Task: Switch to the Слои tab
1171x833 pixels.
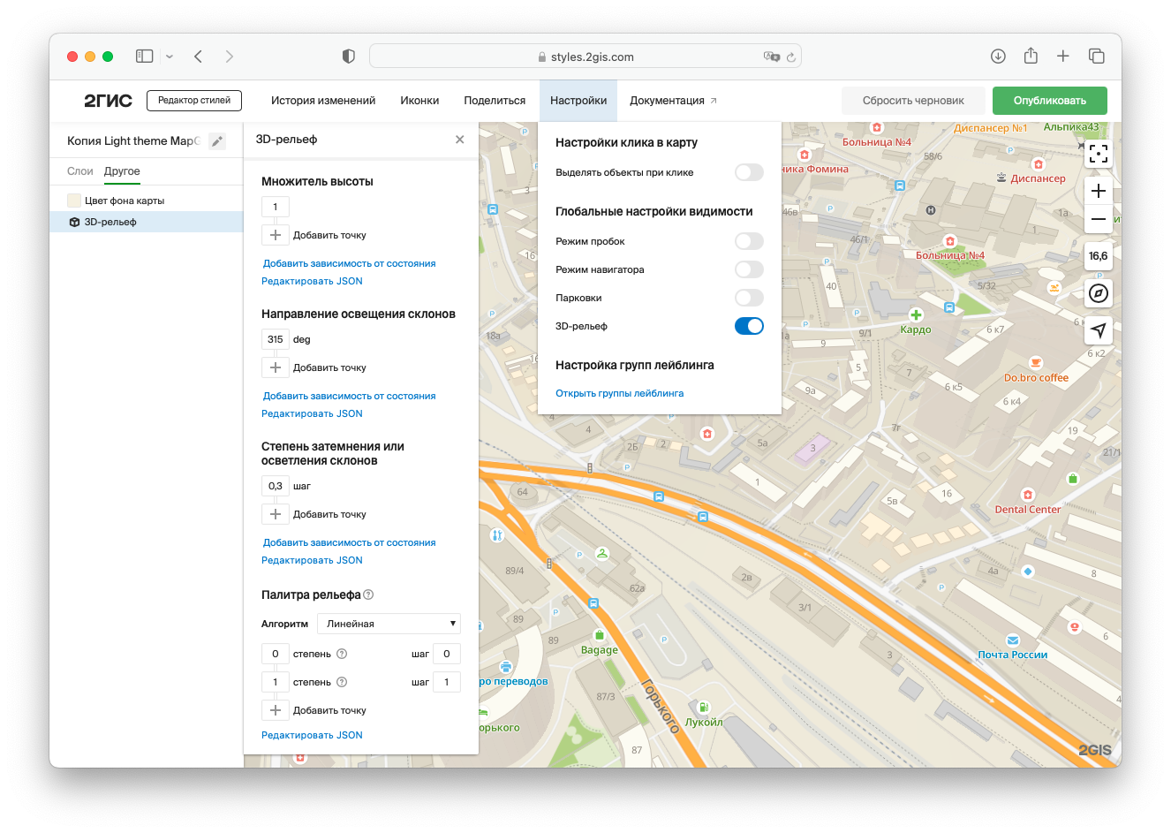Action: pyautogui.click(x=79, y=171)
